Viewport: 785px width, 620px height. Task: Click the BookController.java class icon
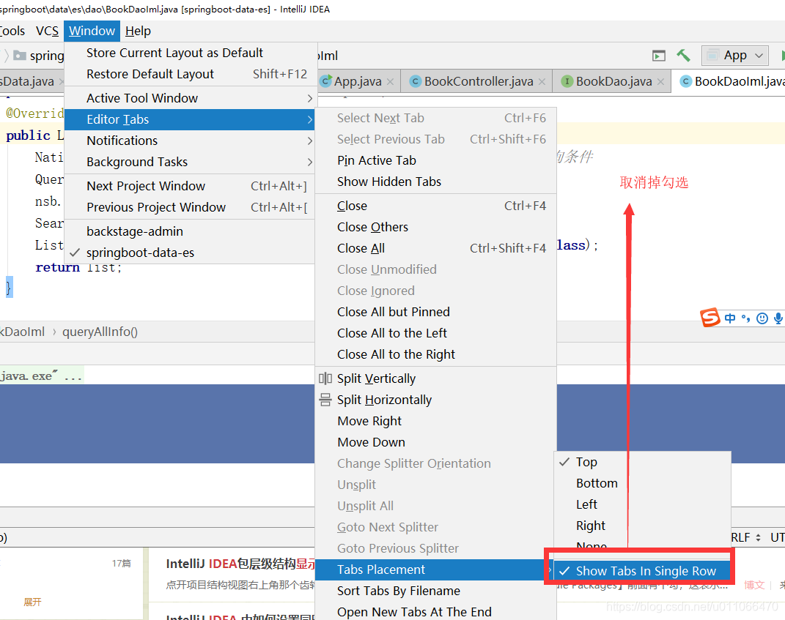tap(415, 81)
